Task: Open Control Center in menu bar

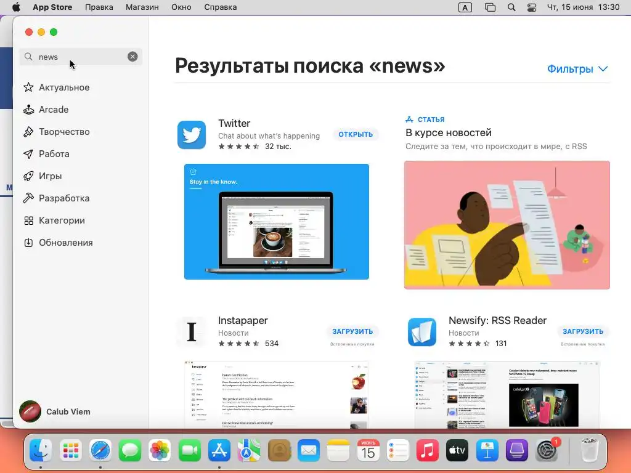Action: [532, 7]
